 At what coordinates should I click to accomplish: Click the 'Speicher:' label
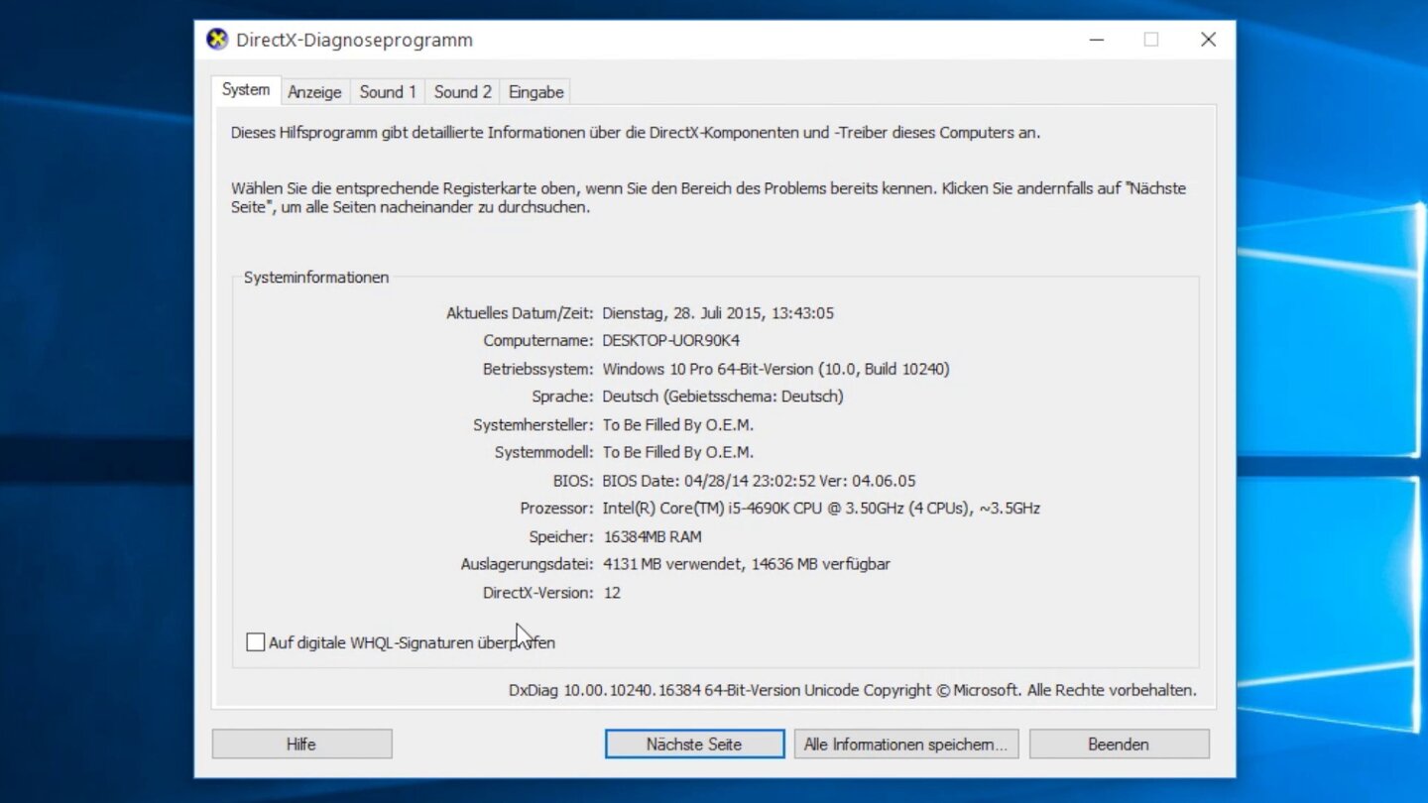pyautogui.click(x=561, y=536)
